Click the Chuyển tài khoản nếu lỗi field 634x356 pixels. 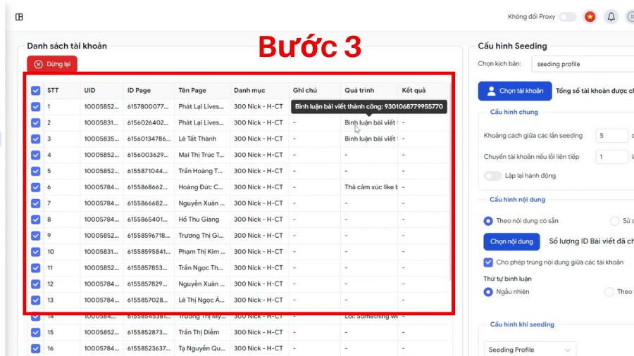coord(611,157)
